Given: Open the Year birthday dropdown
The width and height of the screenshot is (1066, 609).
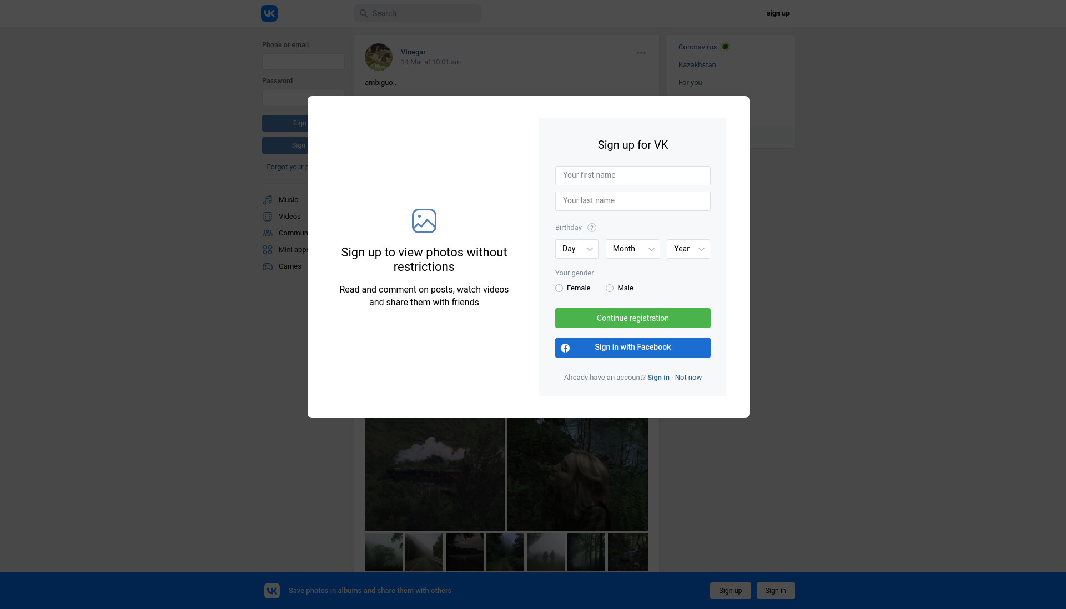Looking at the screenshot, I should tap(688, 249).
